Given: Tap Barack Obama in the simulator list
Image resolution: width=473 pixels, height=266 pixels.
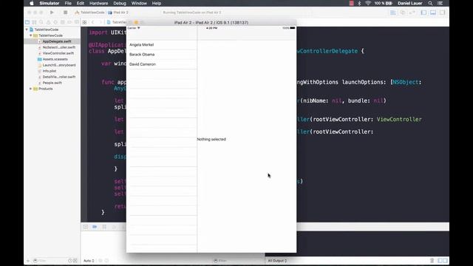Looking at the screenshot, I should point(162,55).
